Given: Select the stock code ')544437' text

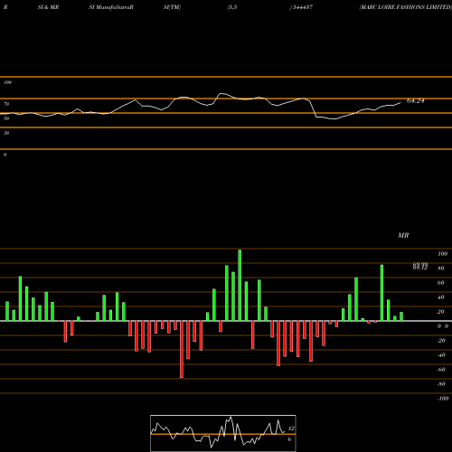Looking at the screenshot, I should pos(301,7).
